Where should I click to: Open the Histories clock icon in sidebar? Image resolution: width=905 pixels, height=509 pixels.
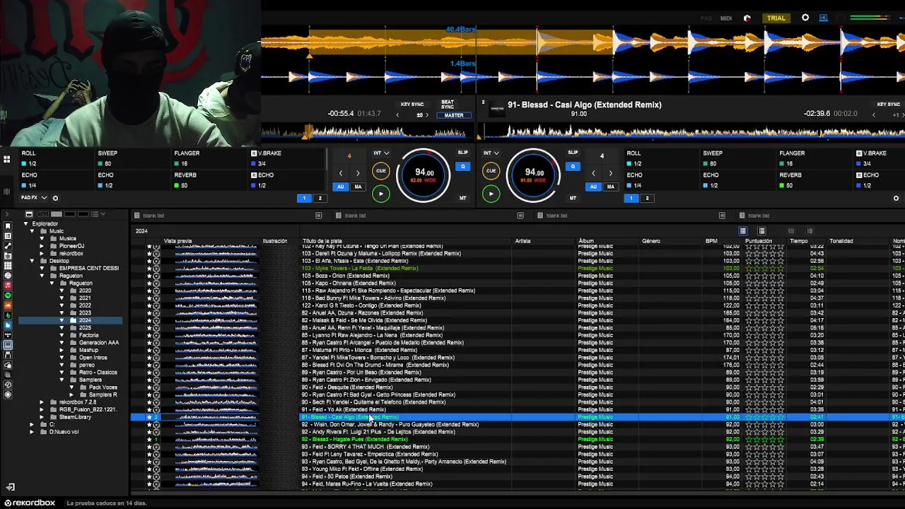[x=8, y=385]
